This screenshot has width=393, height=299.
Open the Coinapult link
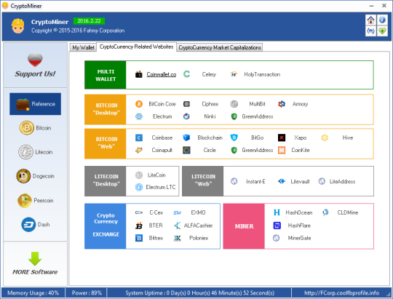tap(162, 150)
